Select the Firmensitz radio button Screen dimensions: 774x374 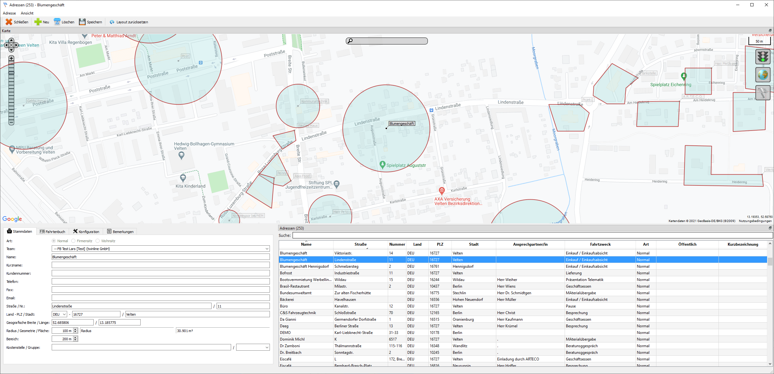tap(73, 241)
